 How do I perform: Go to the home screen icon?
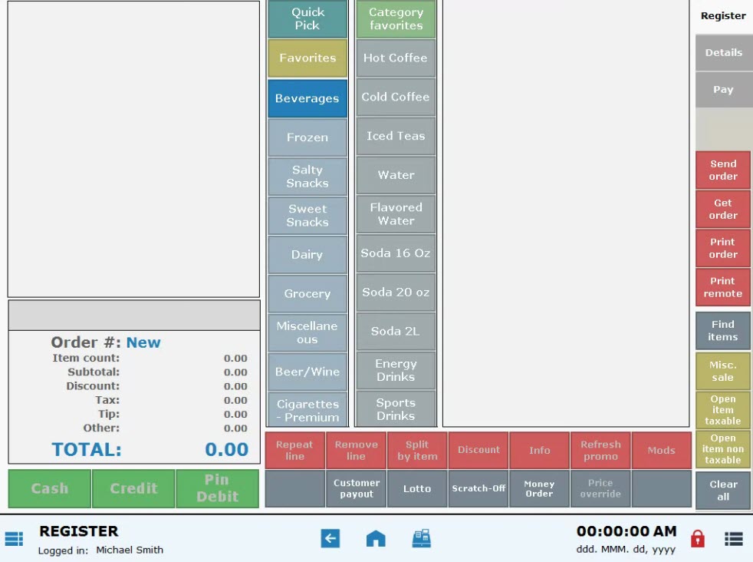[x=376, y=539]
